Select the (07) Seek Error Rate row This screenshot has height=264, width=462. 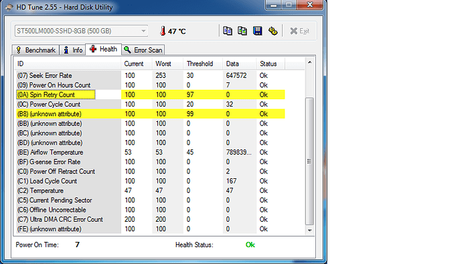click(150, 76)
